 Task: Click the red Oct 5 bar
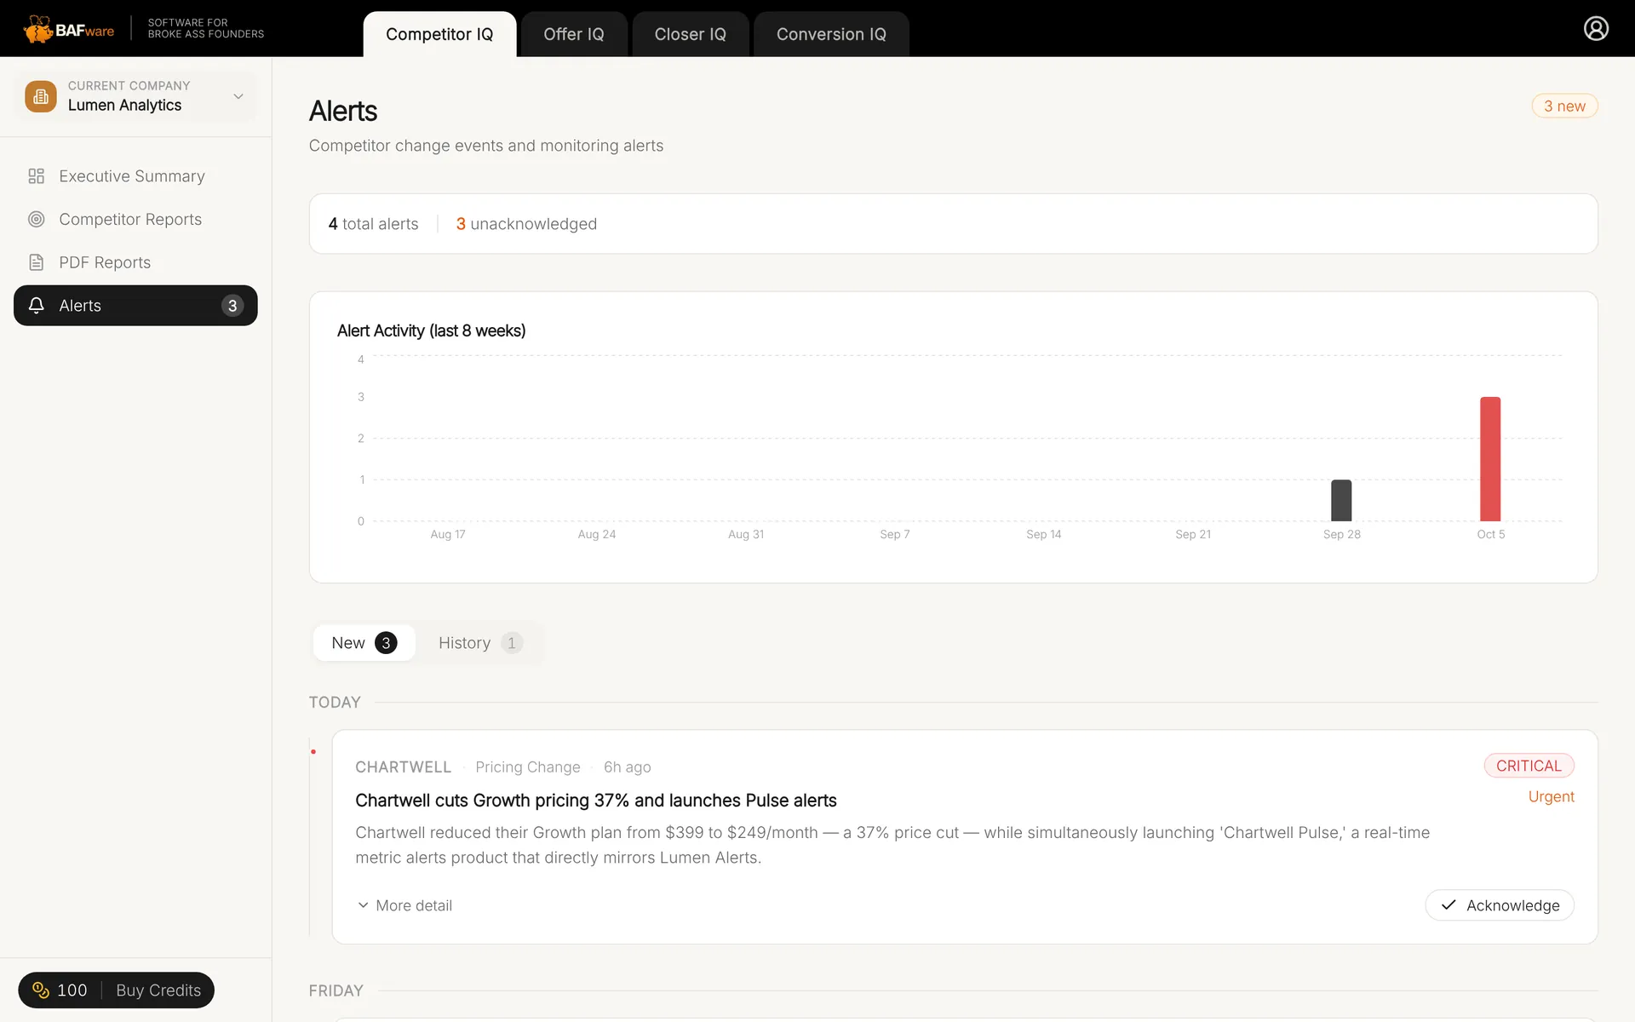(x=1490, y=459)
